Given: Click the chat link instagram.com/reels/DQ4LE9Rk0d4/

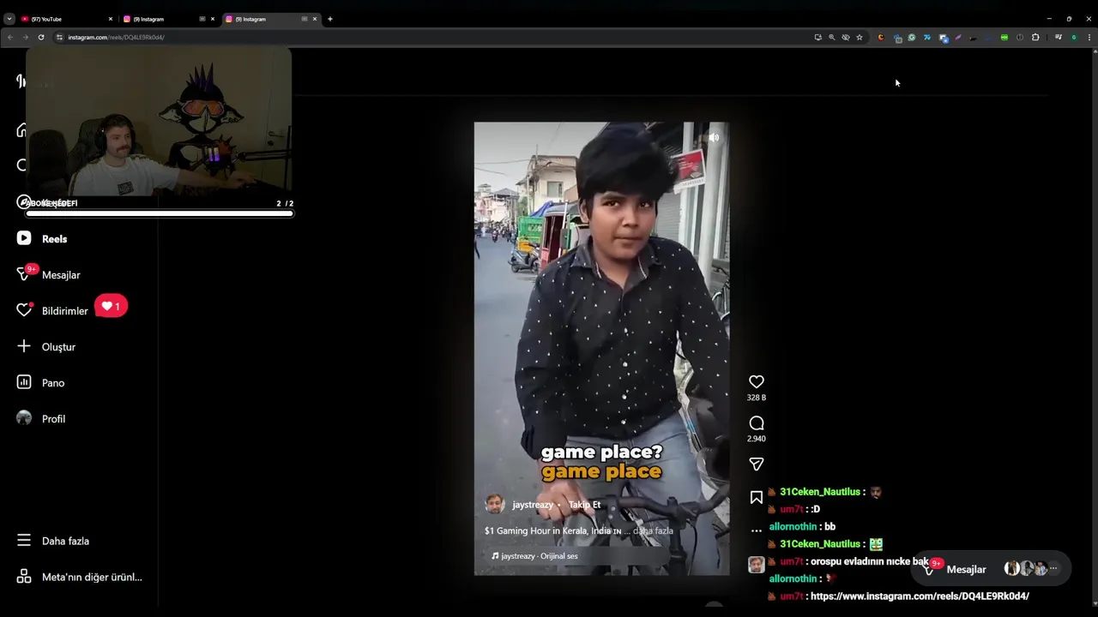Looking at the screenshot, I should (919, 596).
